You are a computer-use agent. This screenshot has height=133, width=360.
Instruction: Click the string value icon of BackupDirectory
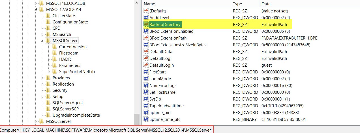[146, 24]
